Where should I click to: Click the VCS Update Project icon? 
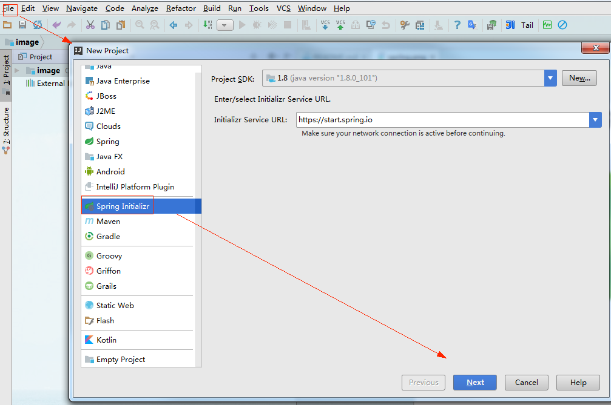coord(325,25)
